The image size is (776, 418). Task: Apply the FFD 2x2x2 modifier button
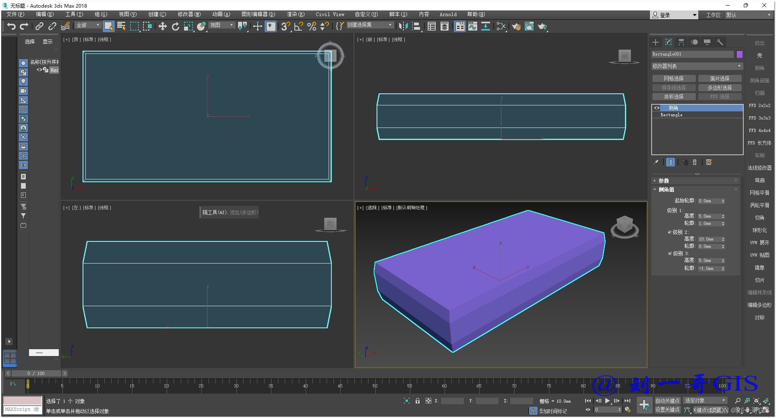click(760, 105)
